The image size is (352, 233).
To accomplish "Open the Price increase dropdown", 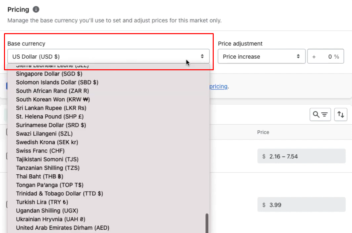I will click(262, 56).
